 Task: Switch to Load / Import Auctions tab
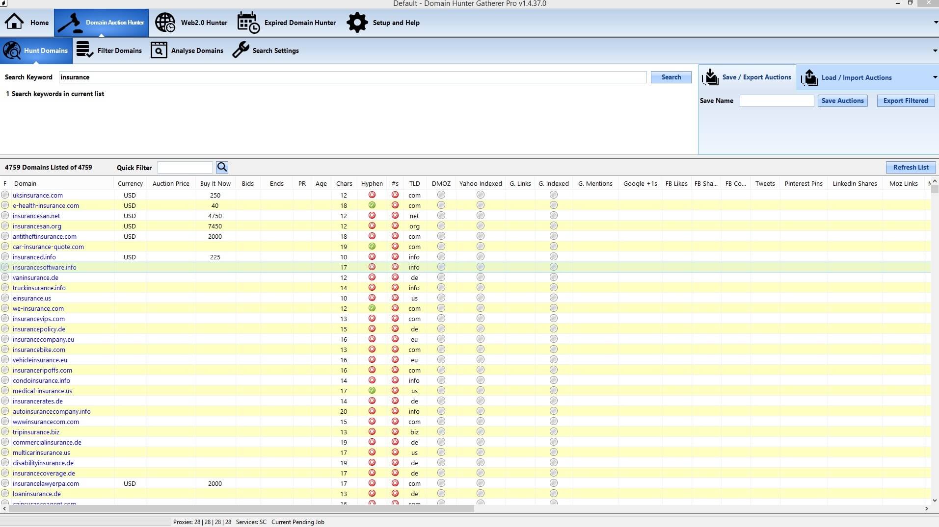pos(856,77)
